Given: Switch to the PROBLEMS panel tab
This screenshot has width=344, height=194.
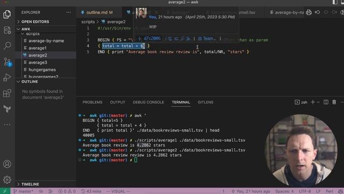Looking at the screenshot, I should (x=92, y=102).
